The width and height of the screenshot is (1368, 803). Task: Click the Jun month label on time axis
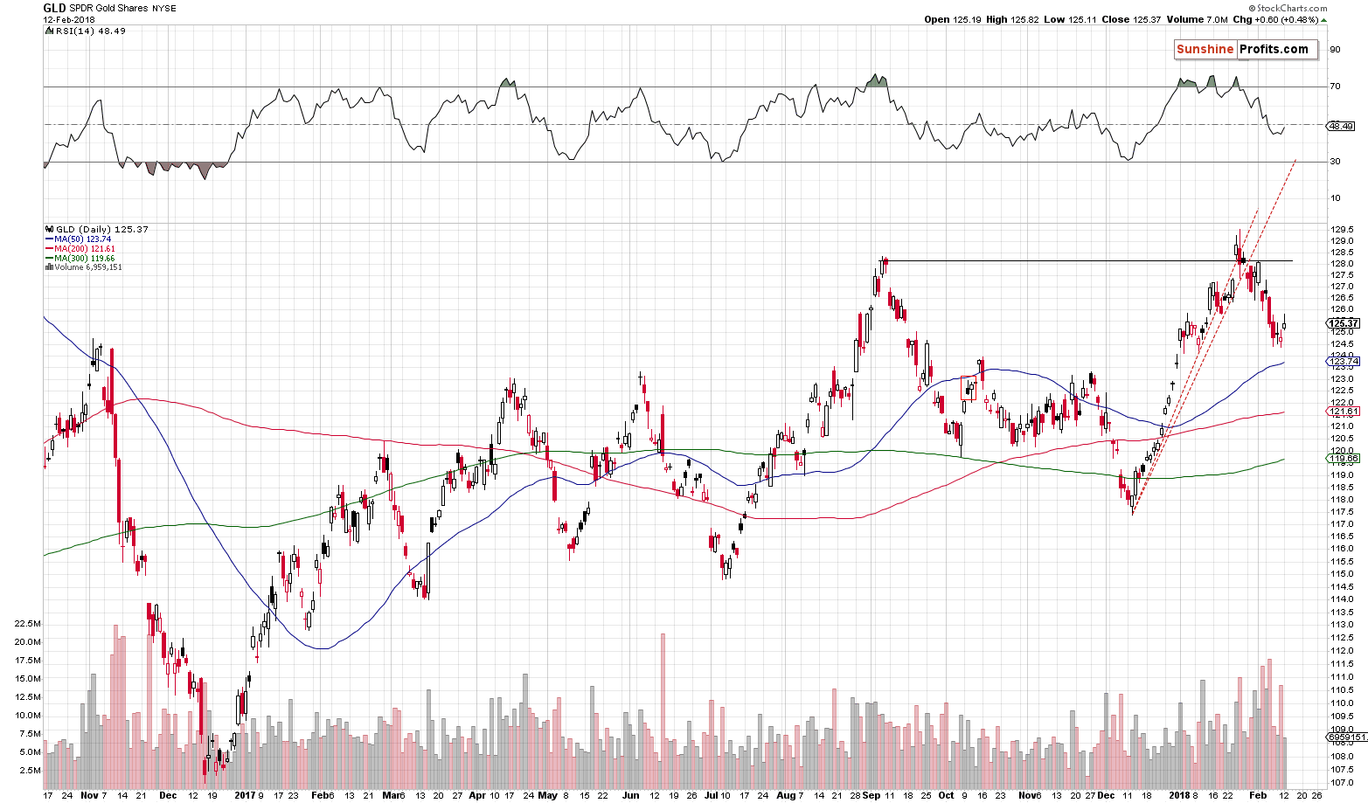(629, 796)
